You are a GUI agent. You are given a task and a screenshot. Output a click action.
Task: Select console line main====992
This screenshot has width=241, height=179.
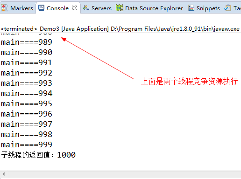27,73
